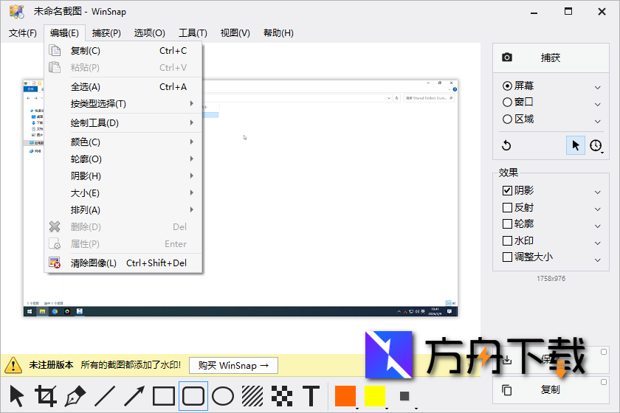Select the Arrow line tool
The image size is (620, 413).
tap(134, 396)
